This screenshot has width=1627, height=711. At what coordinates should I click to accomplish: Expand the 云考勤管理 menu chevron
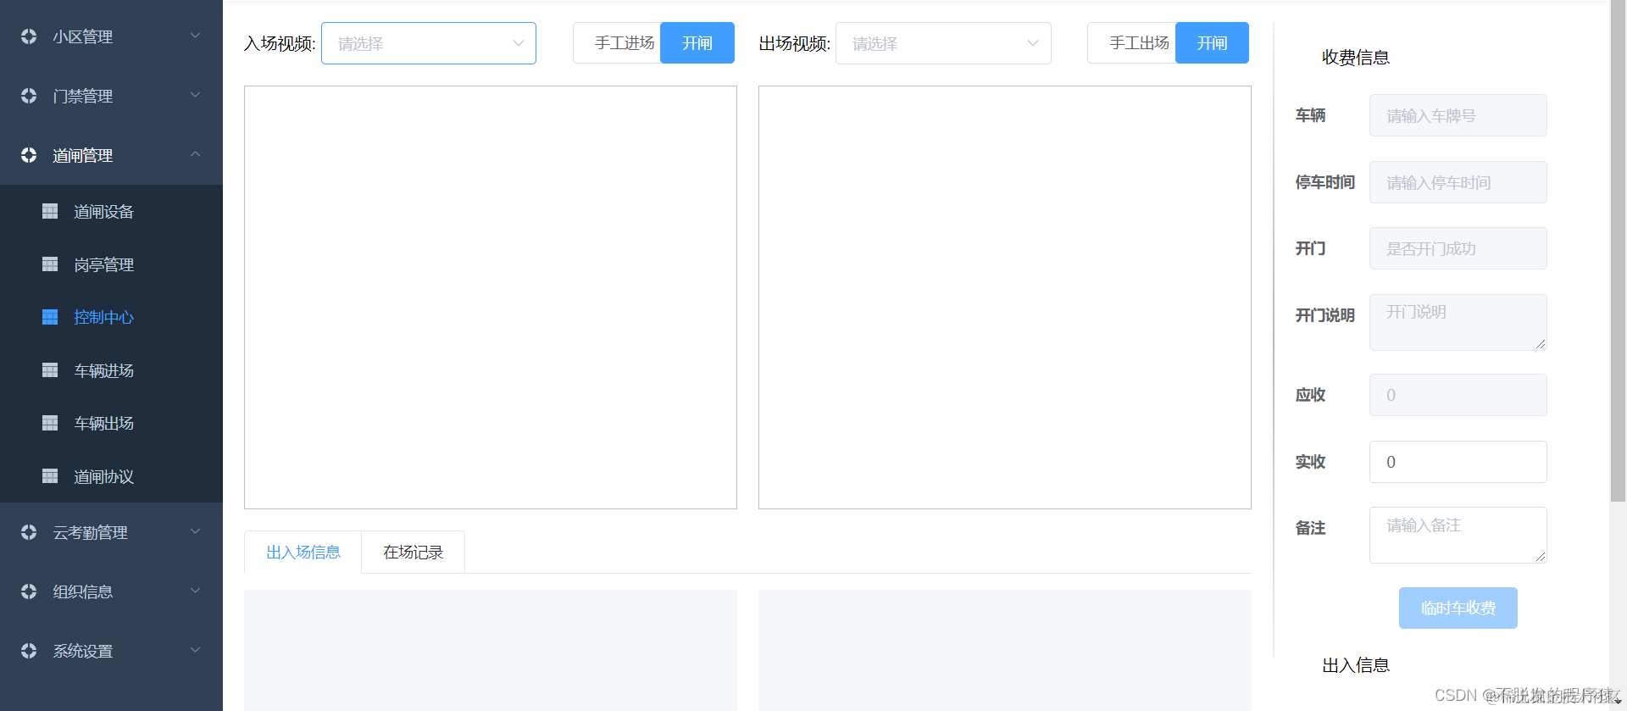click(195, 531)
